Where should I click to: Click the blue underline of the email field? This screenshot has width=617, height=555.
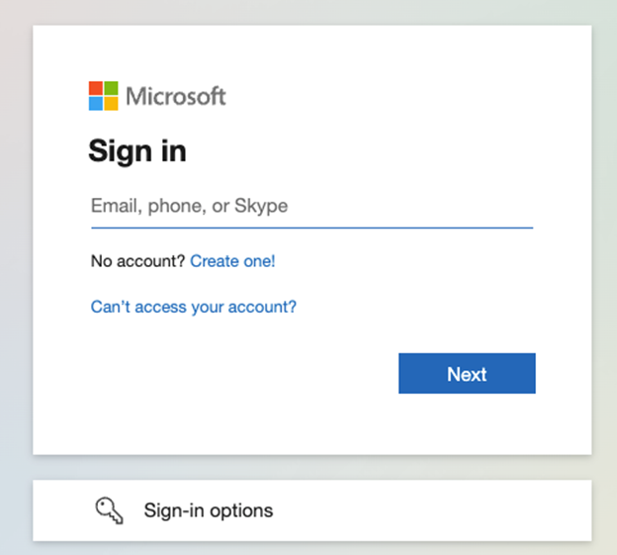(312, 228)
